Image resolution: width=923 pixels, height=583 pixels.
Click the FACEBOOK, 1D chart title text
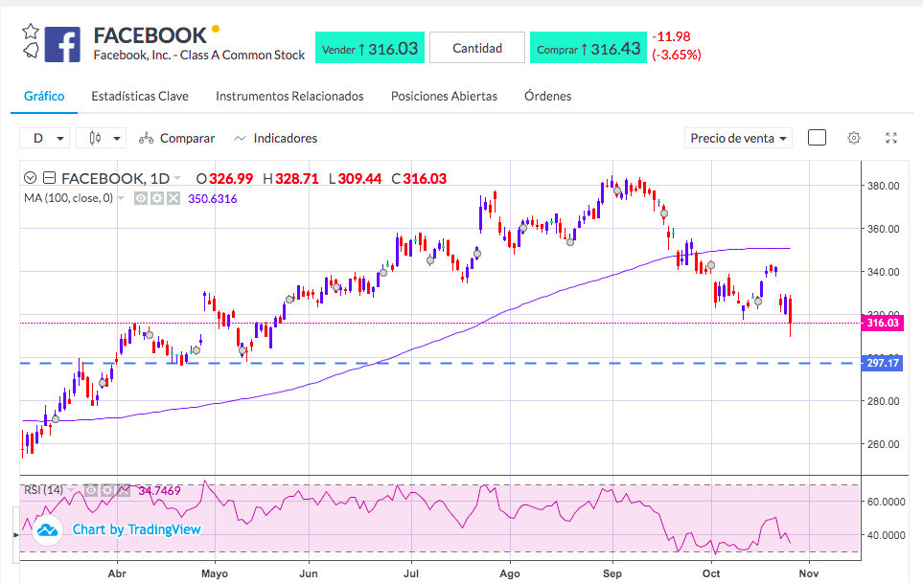pyautogui.click(x=115, y=178)
